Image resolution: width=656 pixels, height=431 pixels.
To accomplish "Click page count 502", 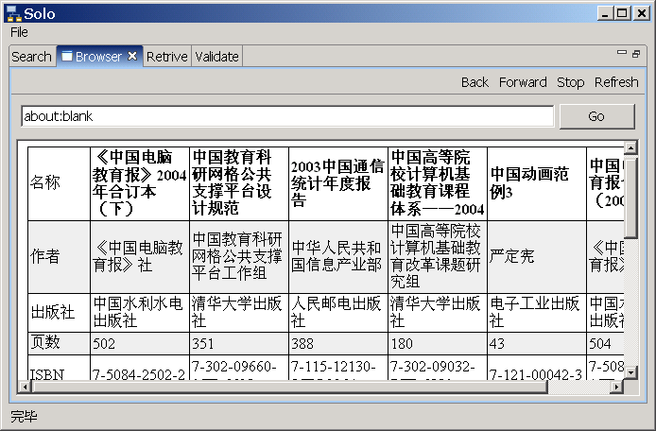I will coord(140,343).
